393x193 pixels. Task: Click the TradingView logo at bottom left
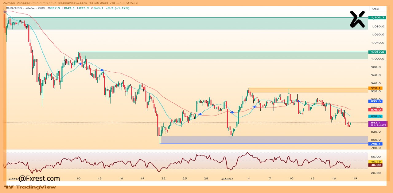(30, 187)
